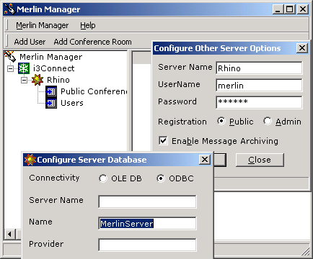Select the Merlin Manager root tree label

[50, 57]
